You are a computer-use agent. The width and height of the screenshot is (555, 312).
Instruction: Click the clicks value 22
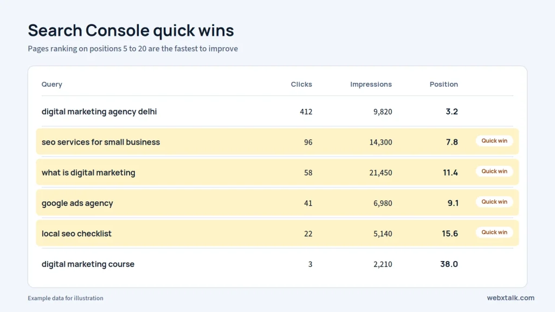pos(308,234)
